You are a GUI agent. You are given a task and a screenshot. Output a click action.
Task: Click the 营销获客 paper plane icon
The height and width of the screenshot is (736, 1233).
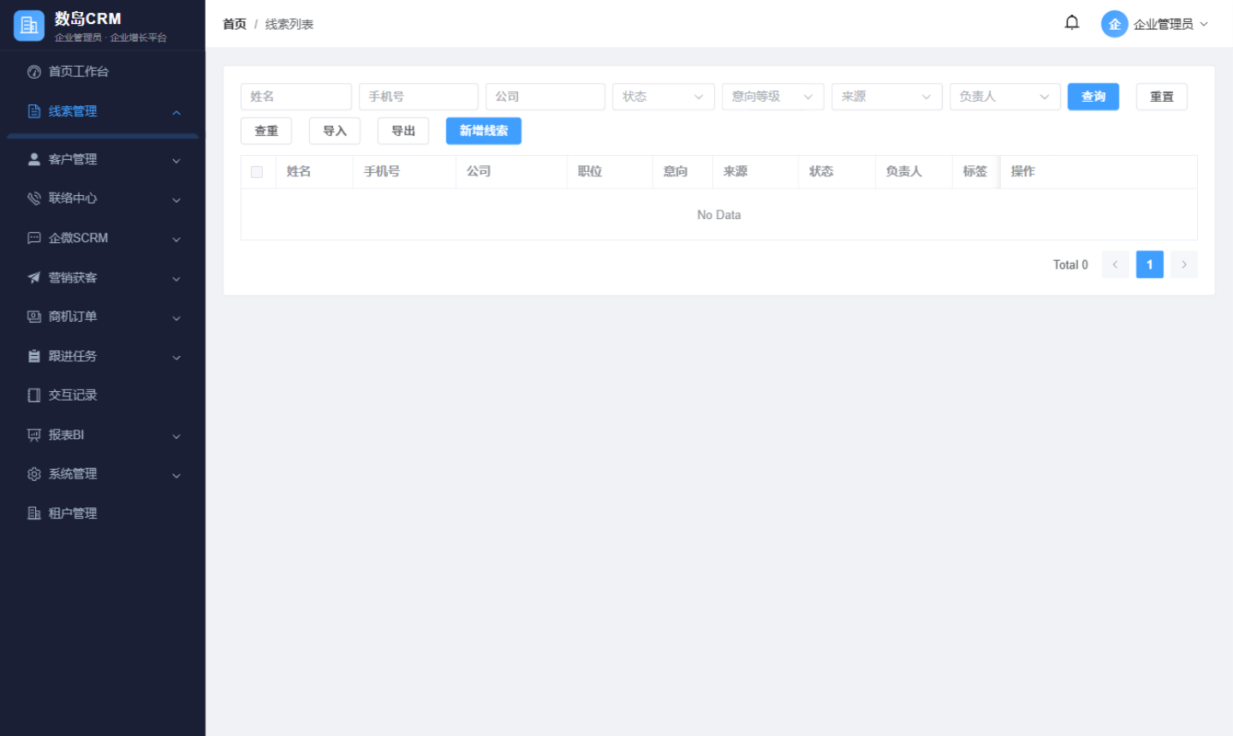tap(34, 277)
